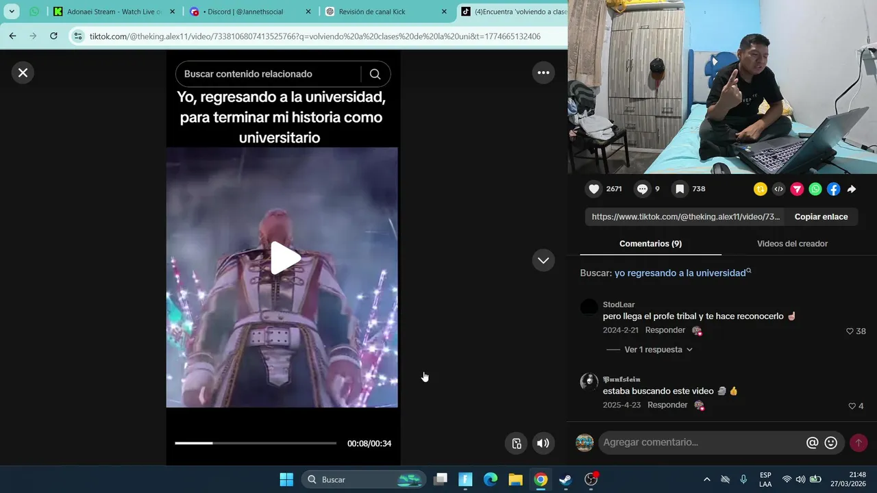Image resolution: width=877 pixels, height=493 pixels.
Task: Switch to Videos del creador tab
Action: point(792,244)
